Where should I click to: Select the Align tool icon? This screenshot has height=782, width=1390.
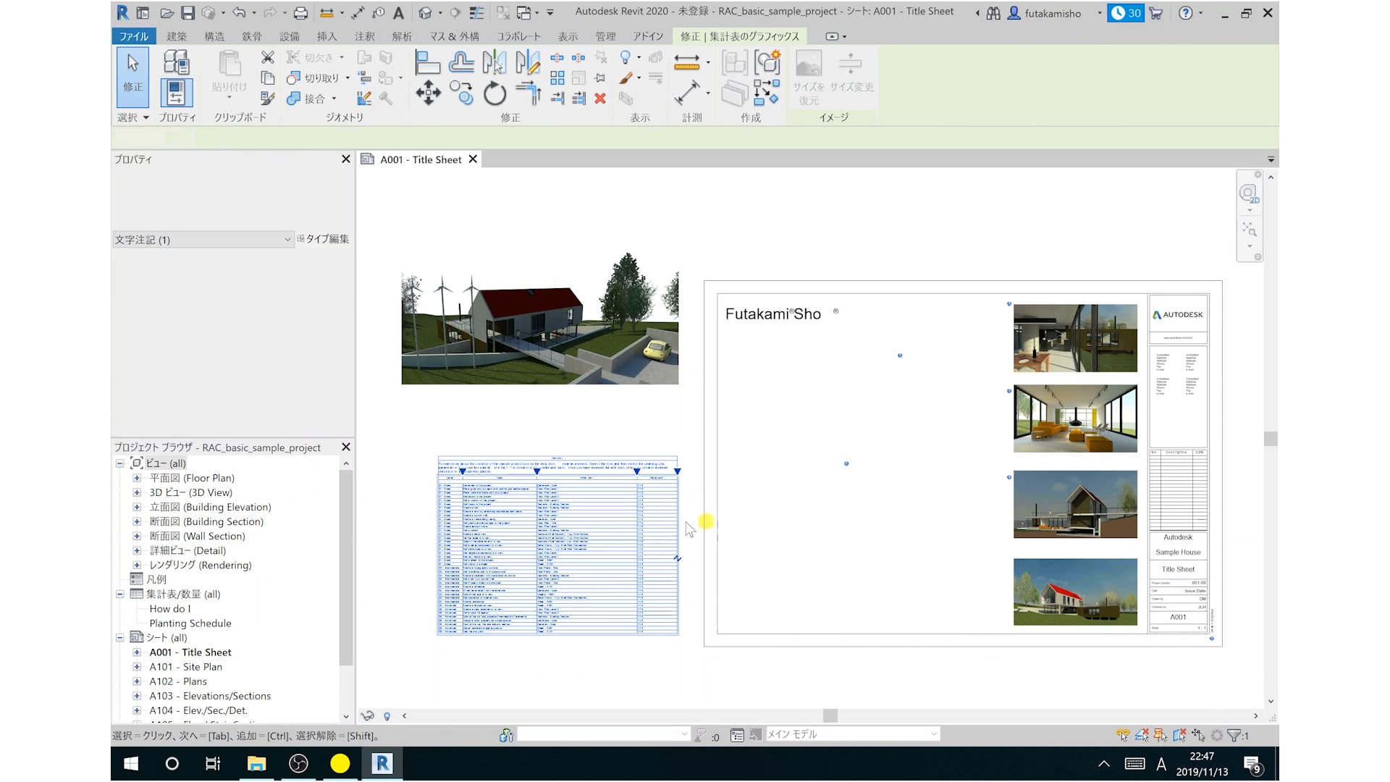pos(427,63)
